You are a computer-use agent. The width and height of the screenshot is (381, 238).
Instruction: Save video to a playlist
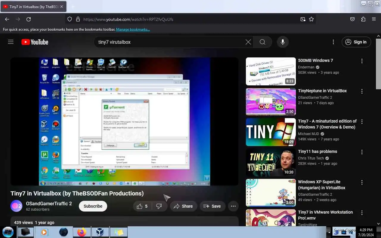point(212,206)
